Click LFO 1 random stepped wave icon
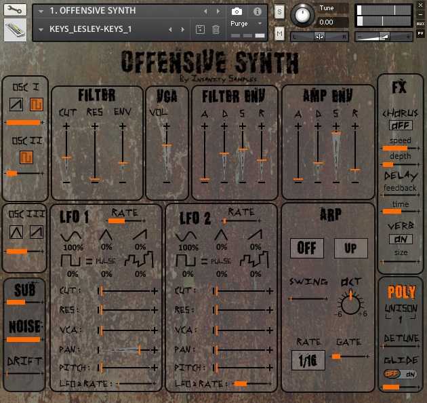Image resolution: width=427 pixels, height=403 pixels. pos(139,259)
